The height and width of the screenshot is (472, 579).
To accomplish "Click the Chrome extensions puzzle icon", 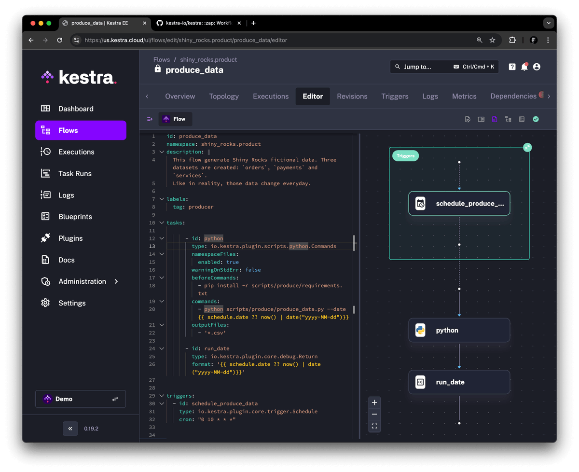I will (x=512, y=40).
